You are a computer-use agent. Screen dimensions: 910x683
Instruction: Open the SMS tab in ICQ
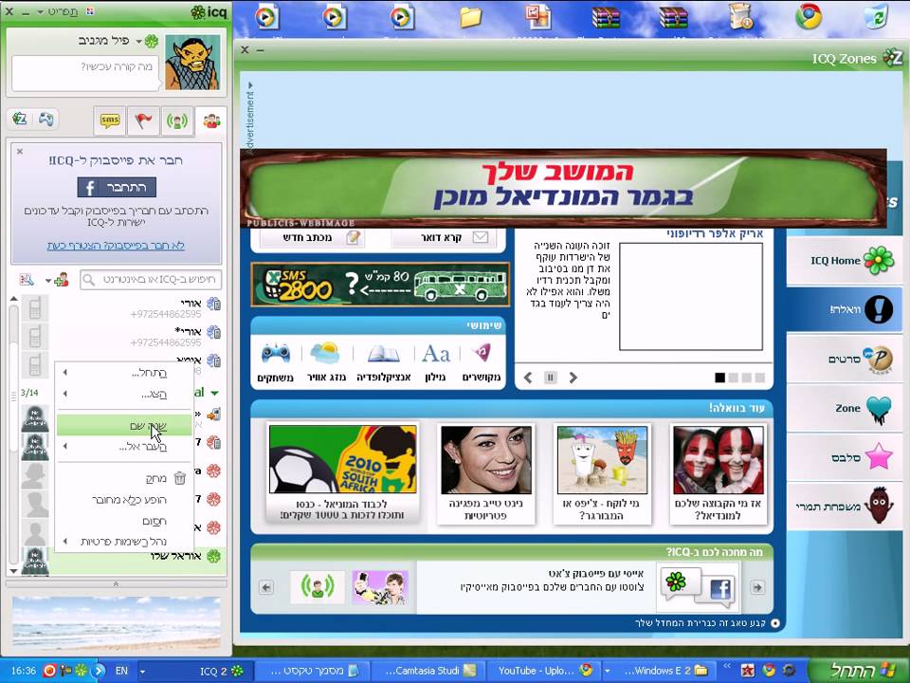[x=110, y=120]
